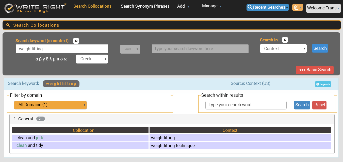Click the Legends info badge
Image resolution: width=343 pixels, height=162 pixels.
[323, 84]
